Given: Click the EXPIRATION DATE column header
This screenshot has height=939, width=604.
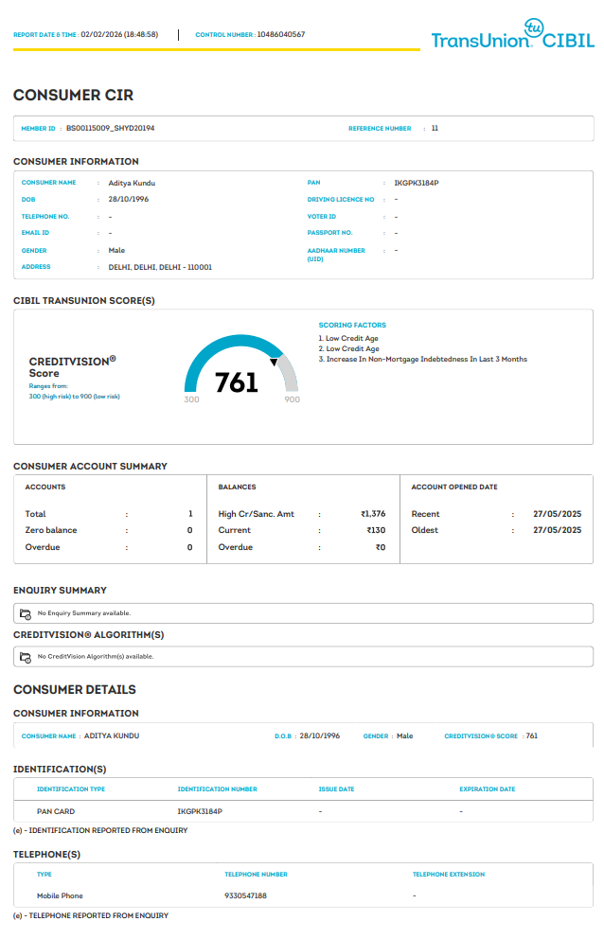Looking at the screenshot, I should tap(488, 789).
